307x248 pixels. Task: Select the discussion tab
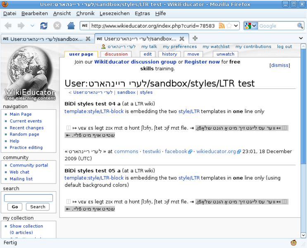click(x=116, y=54)
